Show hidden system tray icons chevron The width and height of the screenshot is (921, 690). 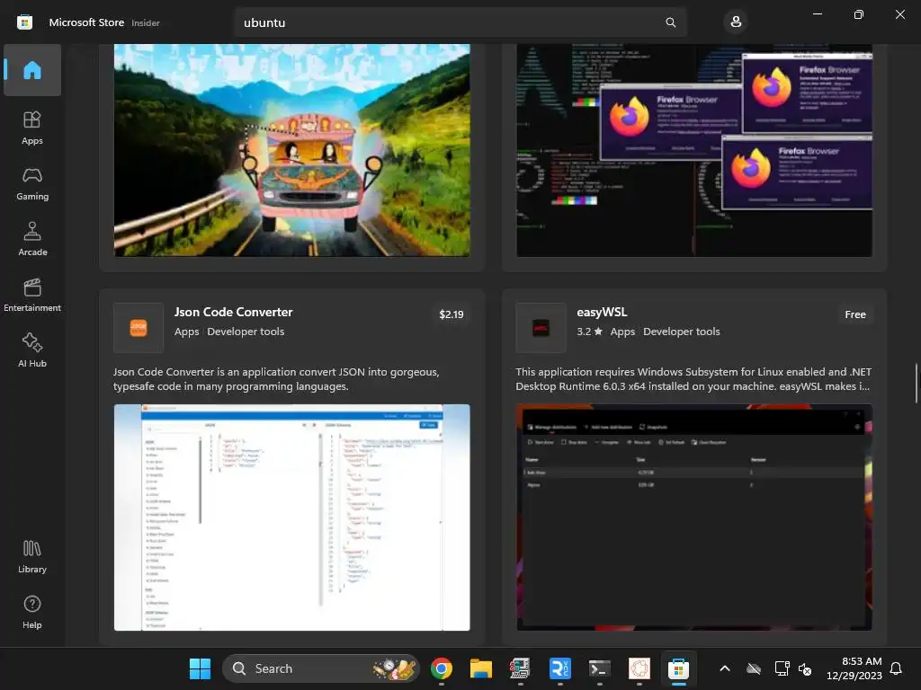tap(725, 668)
